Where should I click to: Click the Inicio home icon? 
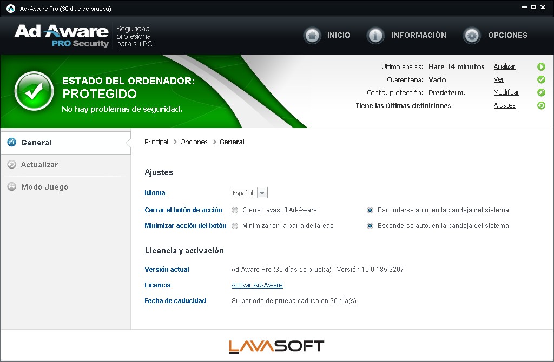312,36
